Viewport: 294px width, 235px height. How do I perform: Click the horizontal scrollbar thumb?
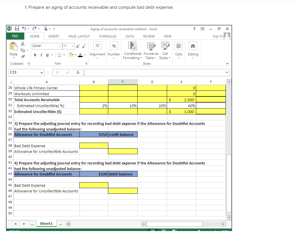tap(175, 224)
